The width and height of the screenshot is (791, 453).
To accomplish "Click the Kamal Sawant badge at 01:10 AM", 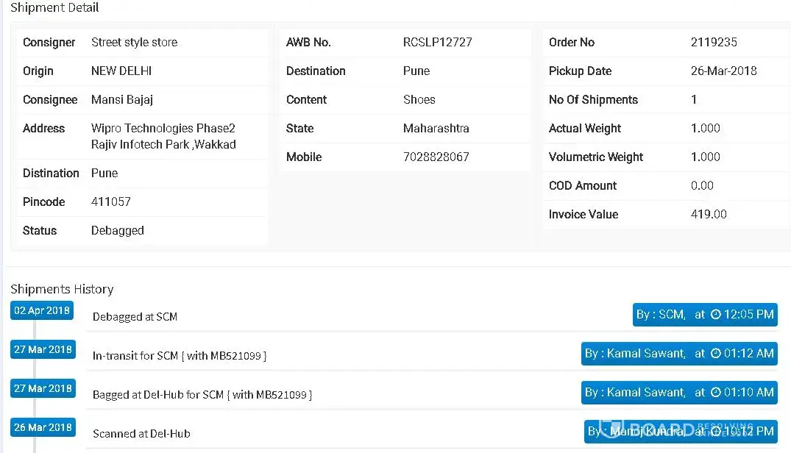I will pos(678,393).
